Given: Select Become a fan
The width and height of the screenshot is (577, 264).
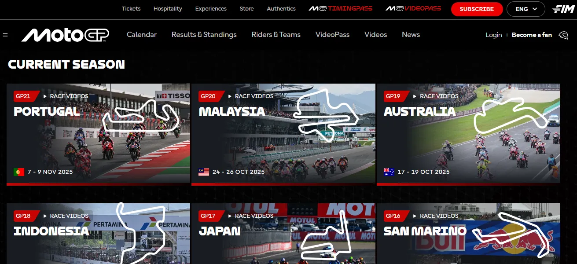Looking at the screenshot, I should click(532, 34).
